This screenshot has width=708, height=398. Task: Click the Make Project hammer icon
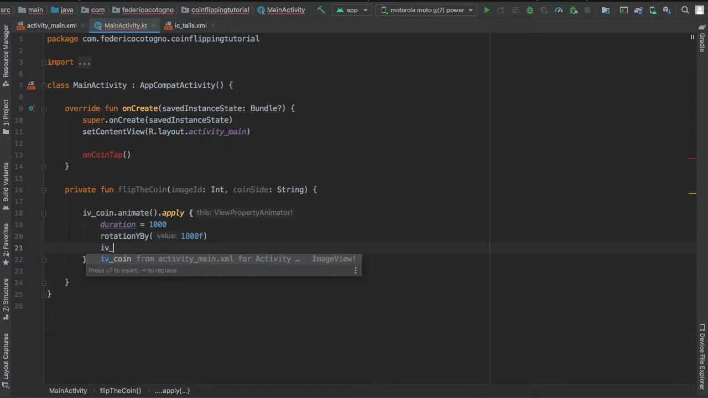coord(321,10)
